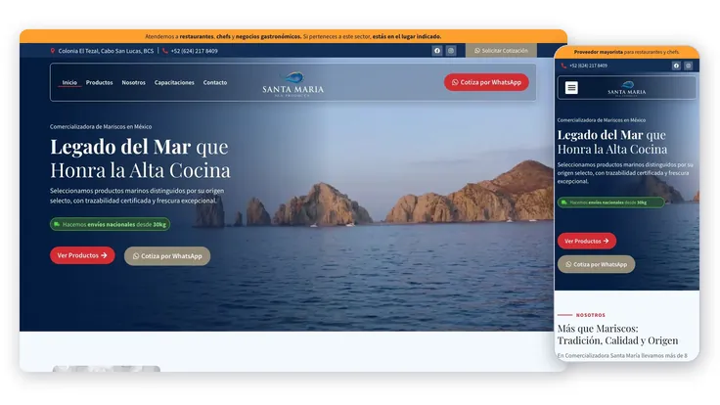Click the phone icon in the desktop top bar

tap(165, 51)
